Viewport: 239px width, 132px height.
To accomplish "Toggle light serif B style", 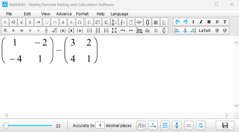I will [217, 22].
